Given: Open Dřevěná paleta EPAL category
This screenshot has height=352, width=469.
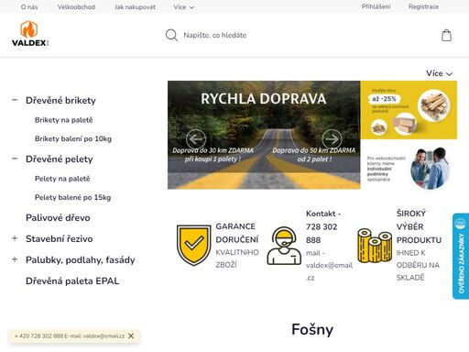Looking at the screenshot, I should click(x=72, y=280).
